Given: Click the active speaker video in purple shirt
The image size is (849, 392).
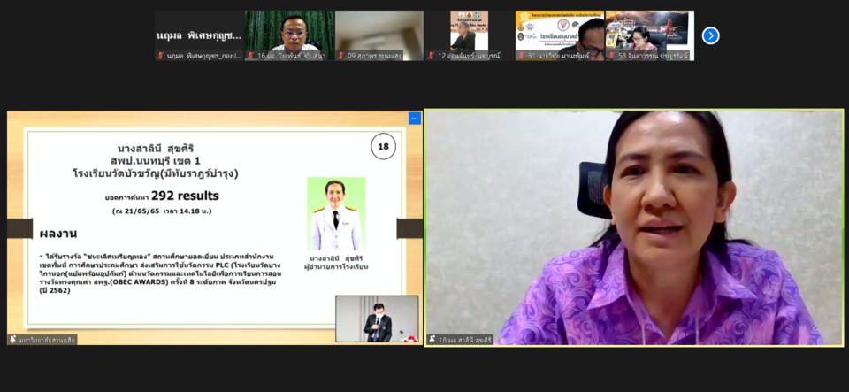Looking at the screenshot, I should coord(634,227).
